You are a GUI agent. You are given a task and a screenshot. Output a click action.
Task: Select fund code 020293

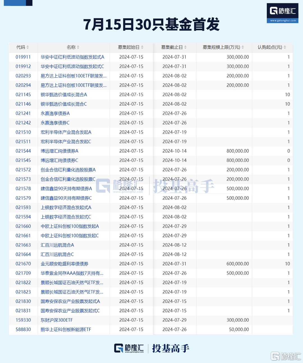pos(23,76)
